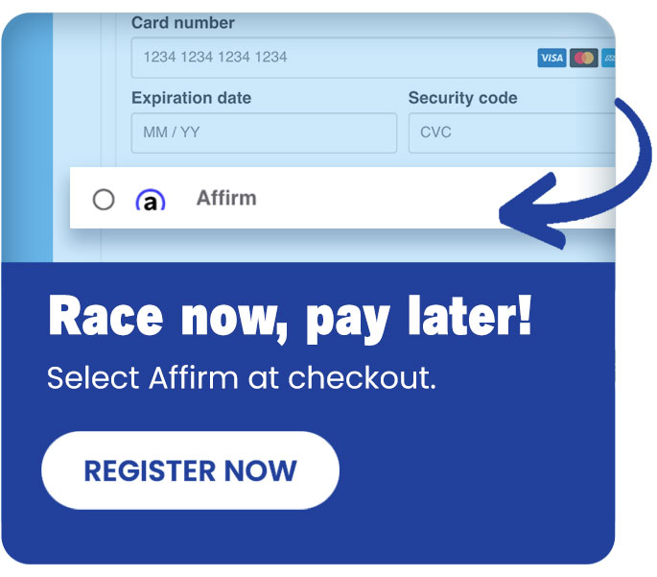Viewport: 657px width, 577px height.
Task: Click the Mastercard icon
Action: (x=582, y=59)
